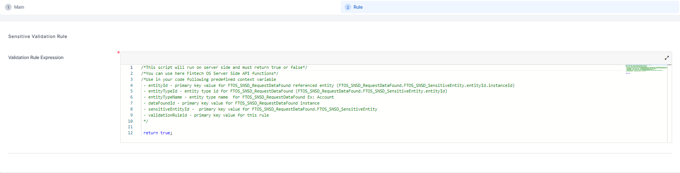Click the step 1 number badge
This screenshot has height=173, width=680.
8,7
